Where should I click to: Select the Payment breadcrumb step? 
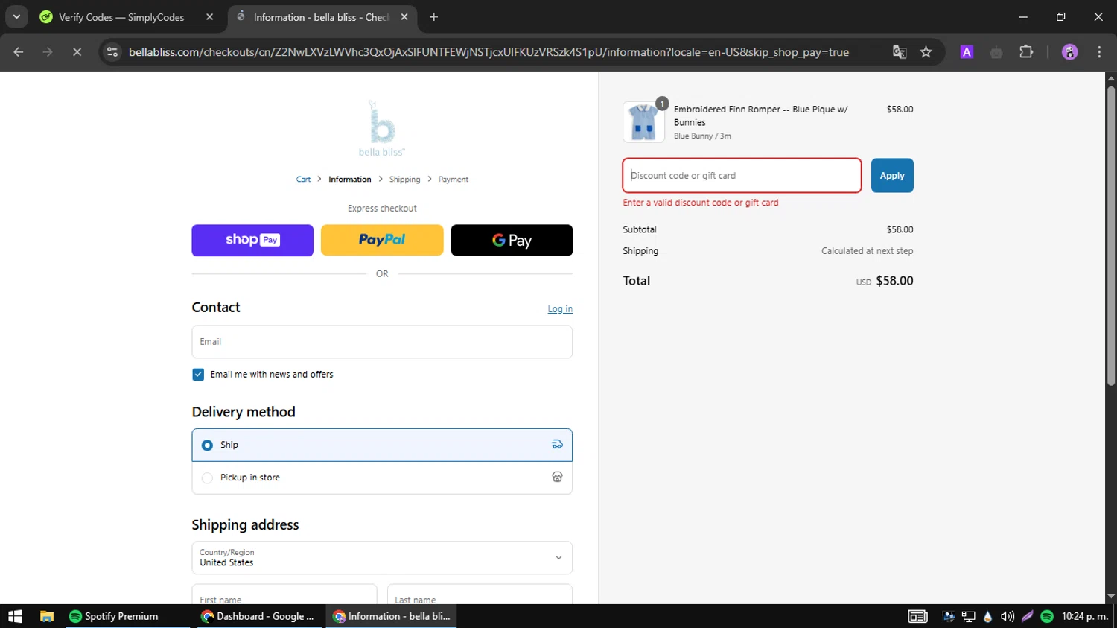point(453,180)
